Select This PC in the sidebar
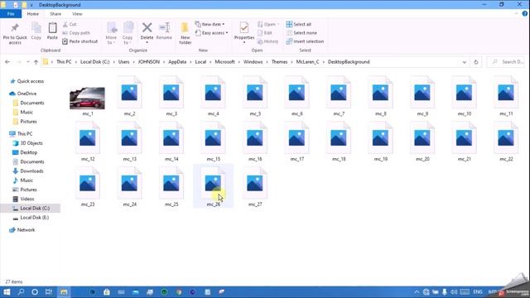Viewport: 530px width, 298px height. pos(21,133)
